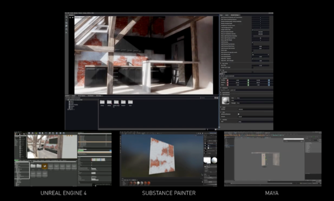Open the Projects folder in the content browser

coord(124,102)
